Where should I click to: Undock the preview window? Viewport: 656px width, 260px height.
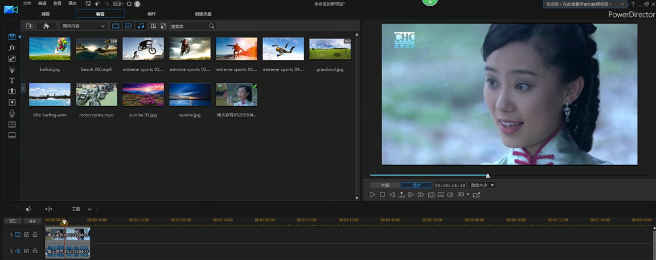pos(477,195)
